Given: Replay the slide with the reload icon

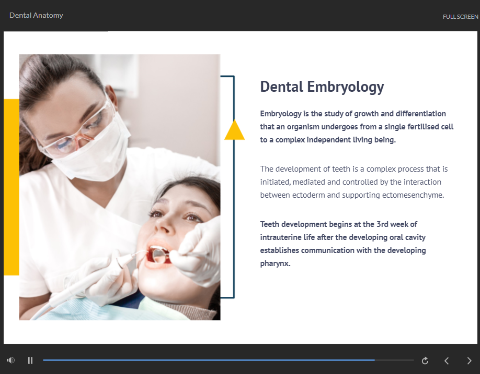Looking at the screenshot, I should (425, 361).
